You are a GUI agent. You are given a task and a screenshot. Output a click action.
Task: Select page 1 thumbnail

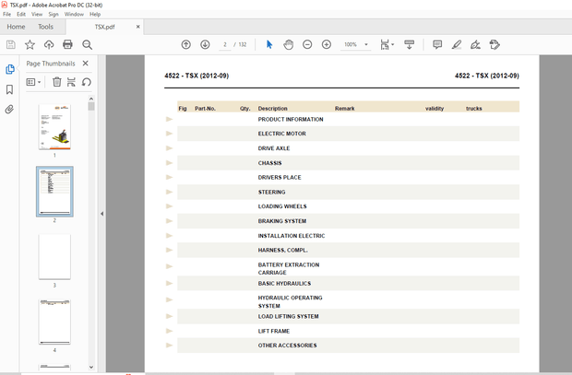[x=54, y=127]
